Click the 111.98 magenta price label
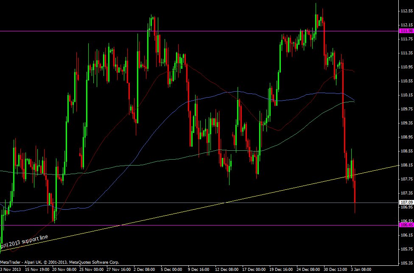Viewport: 414px width, 273px height. (x=406, y=31)
